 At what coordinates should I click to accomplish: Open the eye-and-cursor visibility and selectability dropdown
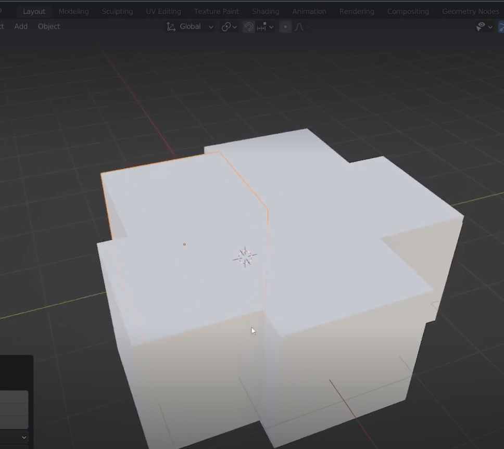pyautogui.click(x=484, y=27)
